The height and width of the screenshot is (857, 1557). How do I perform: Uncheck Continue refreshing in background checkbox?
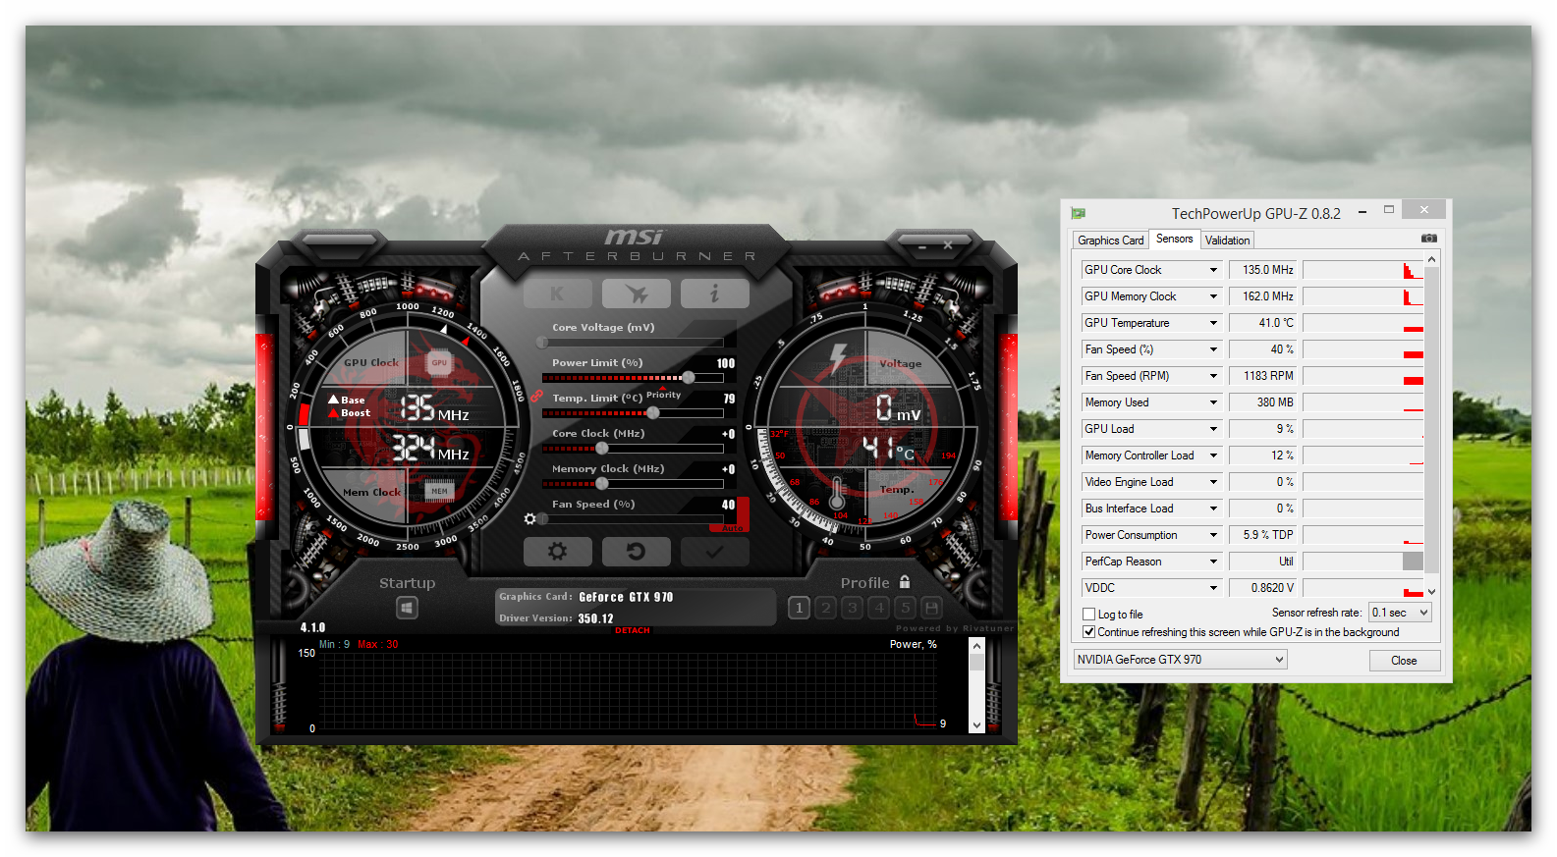click(1088, 632)
